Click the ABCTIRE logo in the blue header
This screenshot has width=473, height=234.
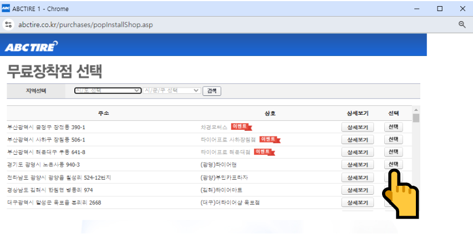pyautogui.click(x=32, y=47)
